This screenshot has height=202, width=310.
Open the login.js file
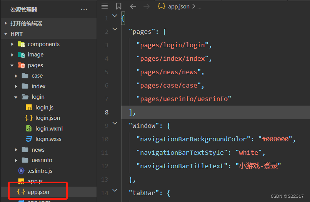tap(45, 108)
